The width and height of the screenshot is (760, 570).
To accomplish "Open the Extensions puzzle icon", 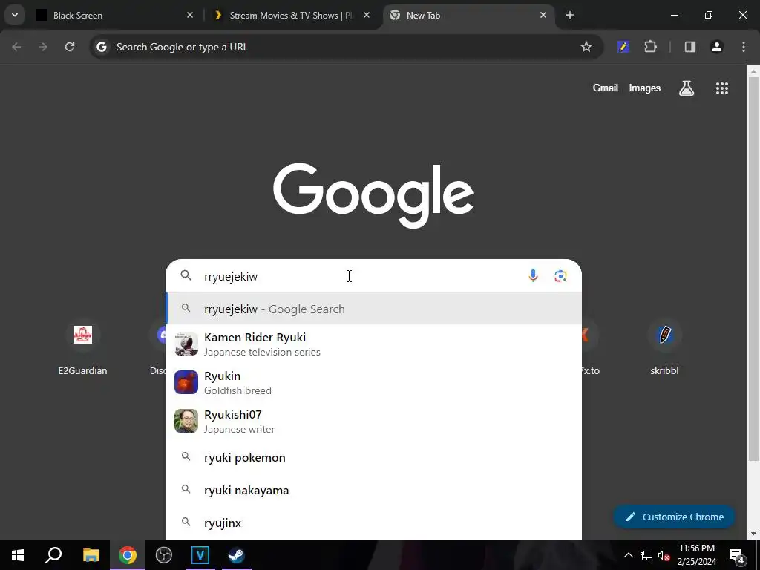I will (650, 47).
